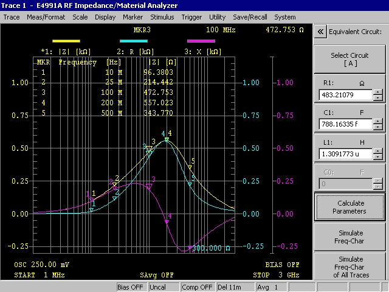Open the Save/Recall menu
This screenshot has width=389, height=292.
click(250, 17)
